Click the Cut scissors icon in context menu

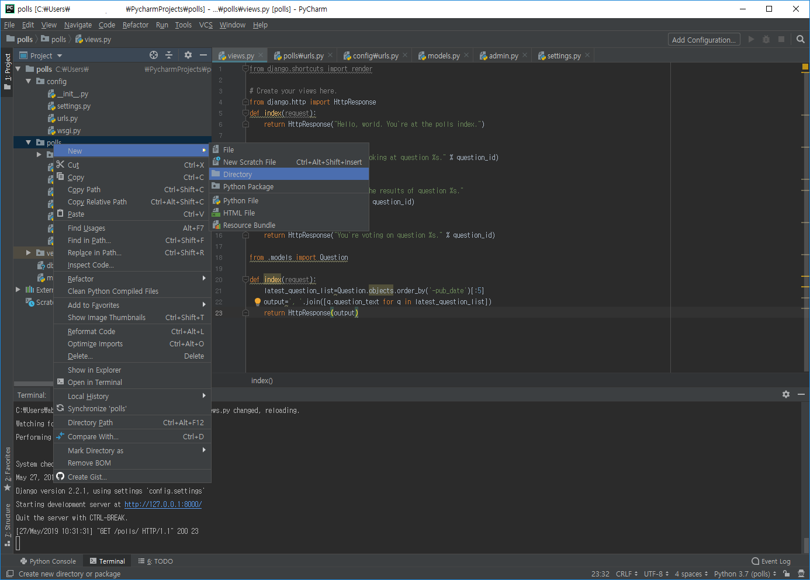(x=60, y=164)
